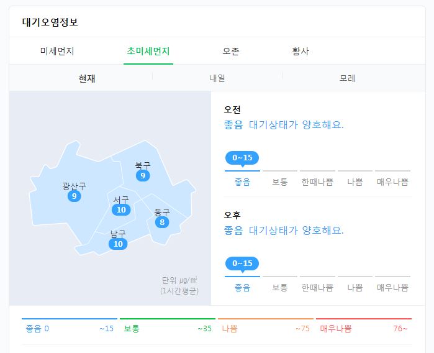The height and width of the screenshot is (353, 434).
Task: Select 북구 district label on map
Action: pos(143,165)
